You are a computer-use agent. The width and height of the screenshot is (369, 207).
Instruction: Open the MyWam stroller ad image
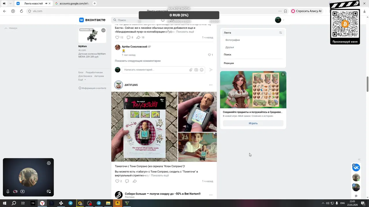92,35
